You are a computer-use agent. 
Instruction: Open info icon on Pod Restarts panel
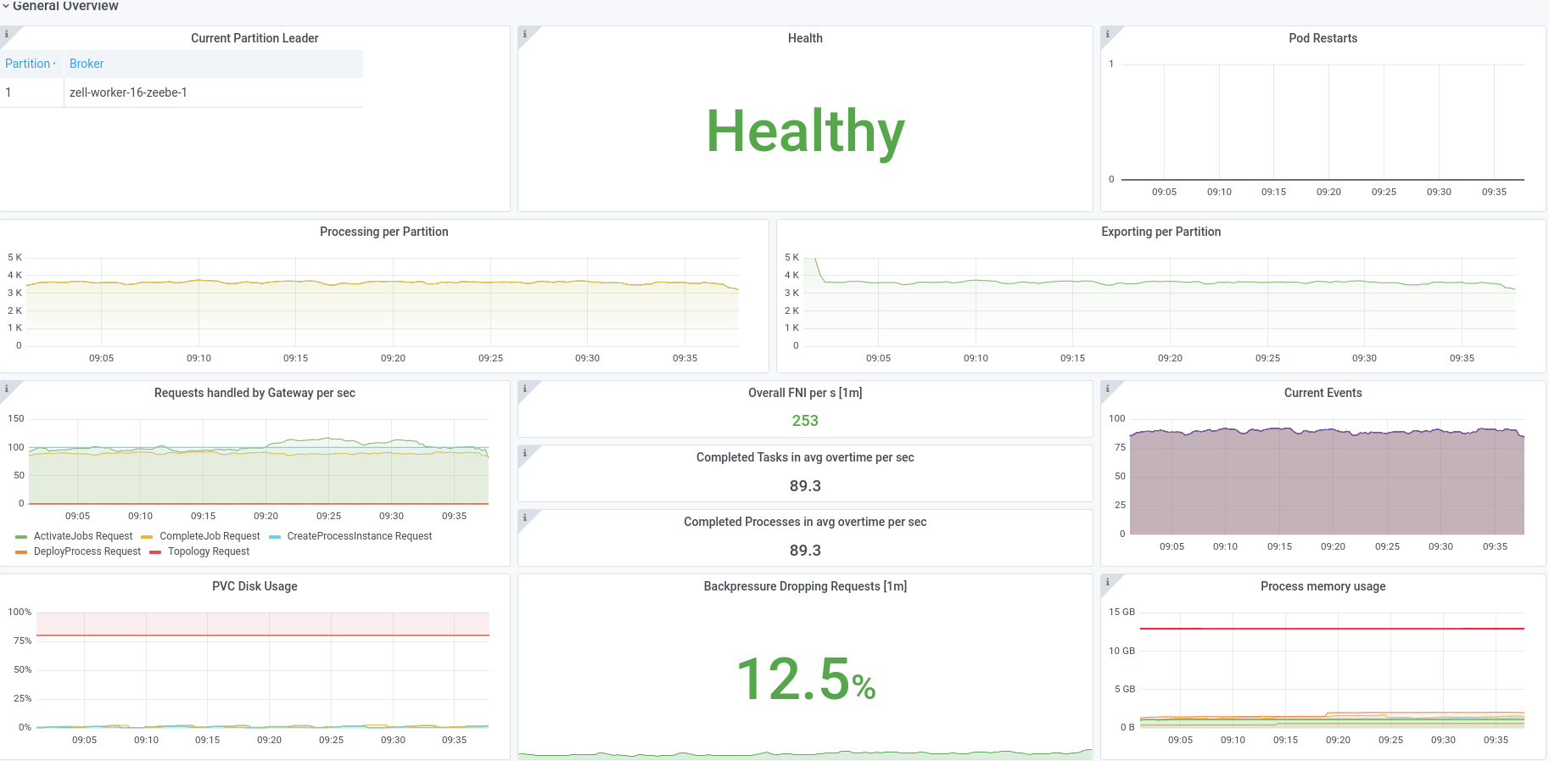pos(1108,34)
